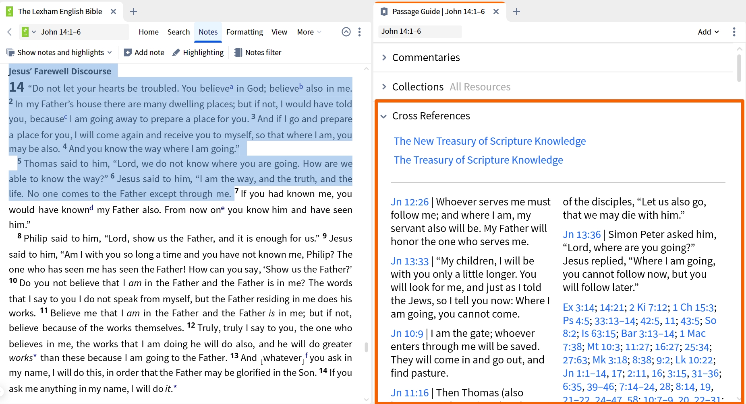Select the Search tab
Image resolution: width=746 pixels, height=404 pixels.
178,32
